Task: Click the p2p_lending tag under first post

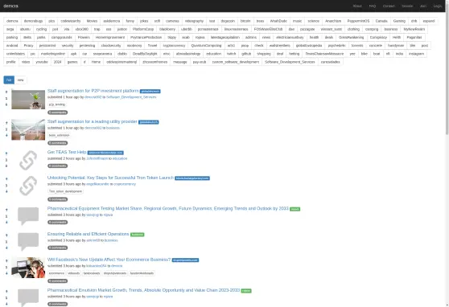Action: [x=57, y=104]
